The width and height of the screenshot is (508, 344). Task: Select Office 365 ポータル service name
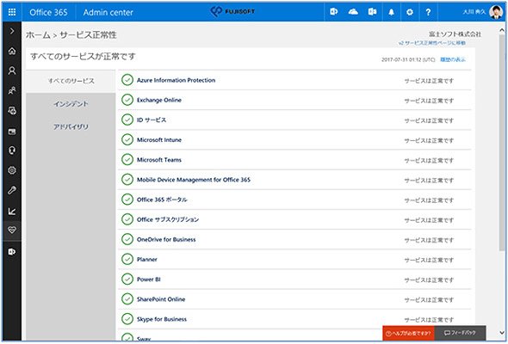(x=162, y=200)
